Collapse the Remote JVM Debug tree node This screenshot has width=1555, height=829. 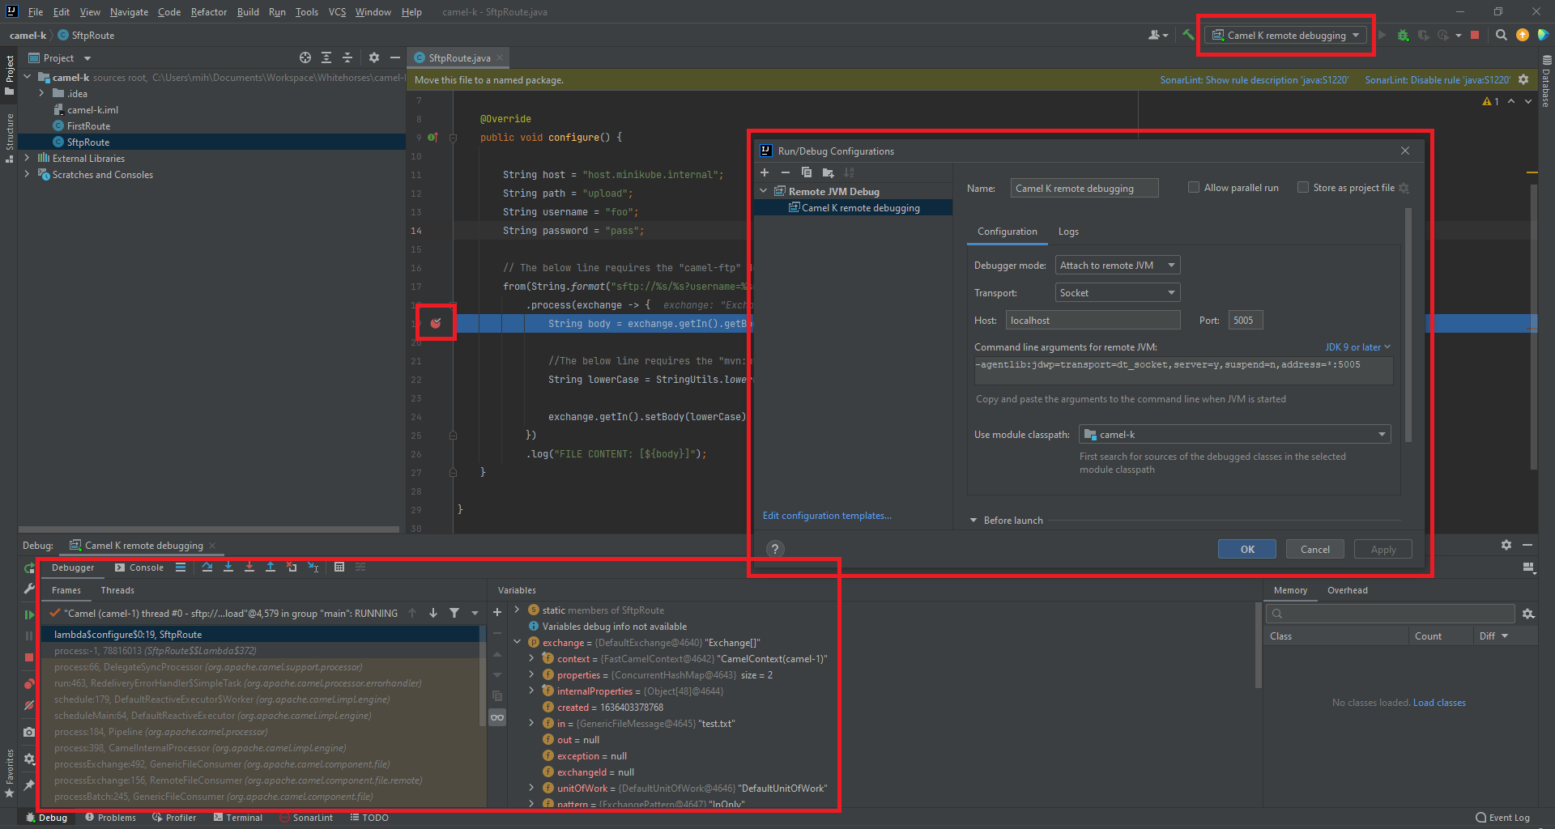coord(763,192)
